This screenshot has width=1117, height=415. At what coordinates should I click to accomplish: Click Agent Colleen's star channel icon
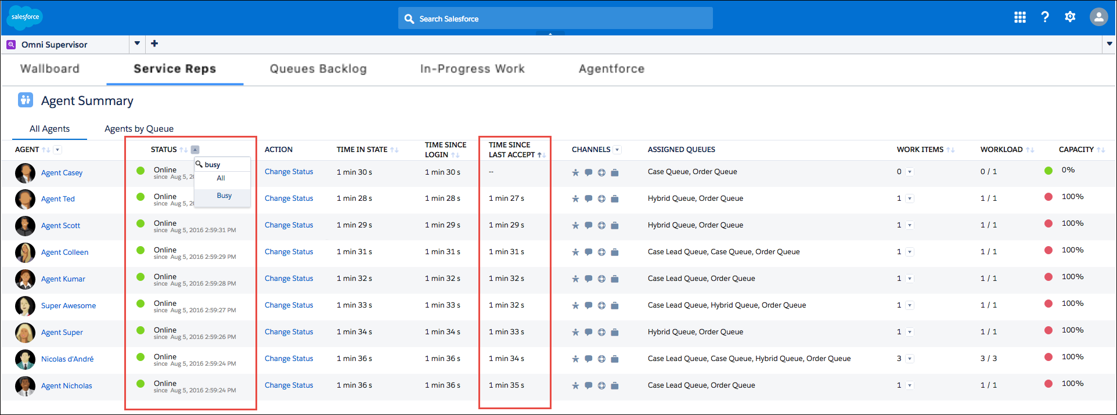pos(575,252)
